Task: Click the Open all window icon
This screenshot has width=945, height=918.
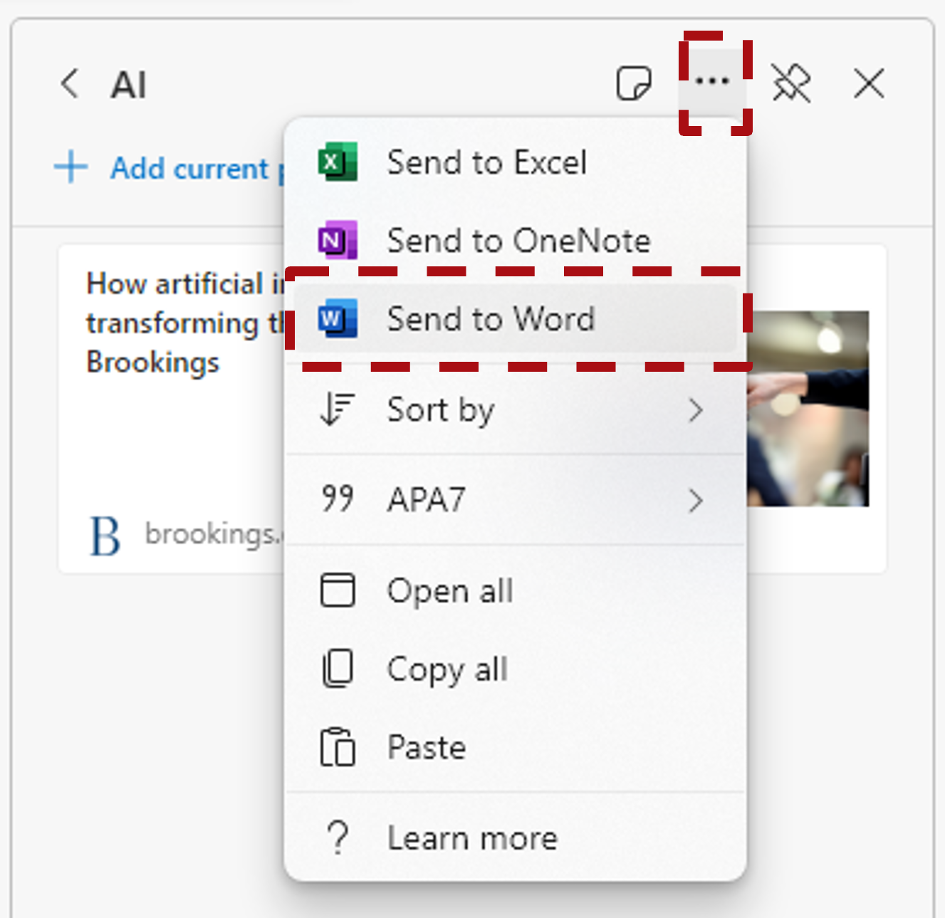Action: click(338, 590)
